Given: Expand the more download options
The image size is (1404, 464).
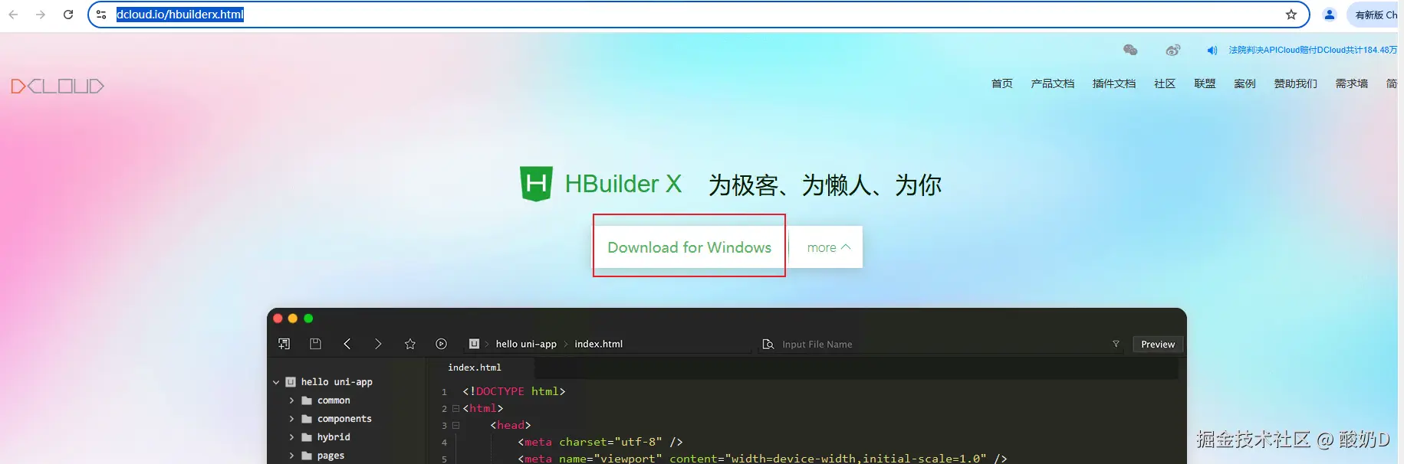Looking at the screenshot, I should pyautogui.click(x=827, y=247).
